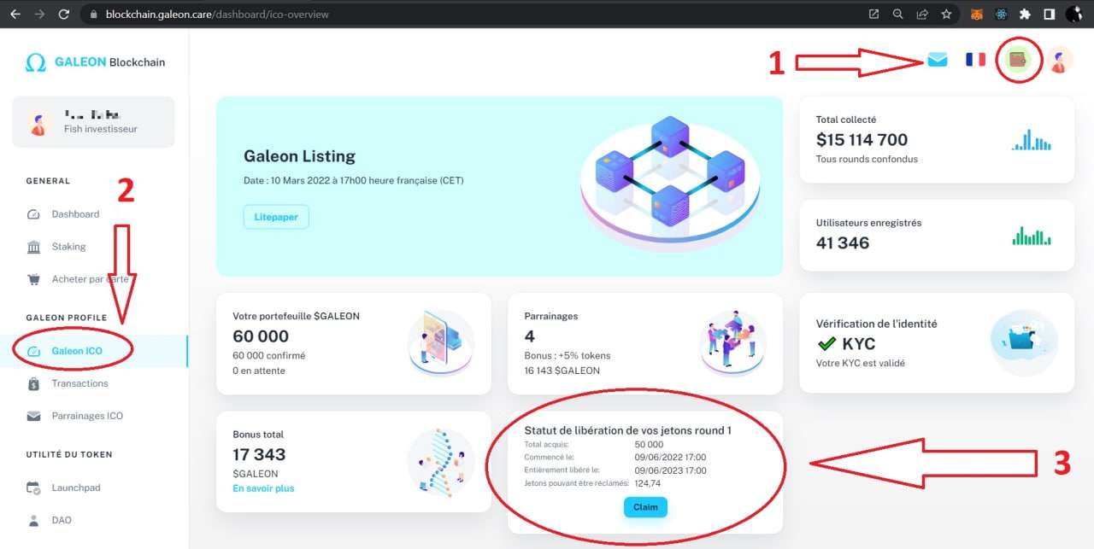Viewport: 1094px width, 549px height.
Task: Open the browser extensions puzzle icon
Action: coord(1025,15)
